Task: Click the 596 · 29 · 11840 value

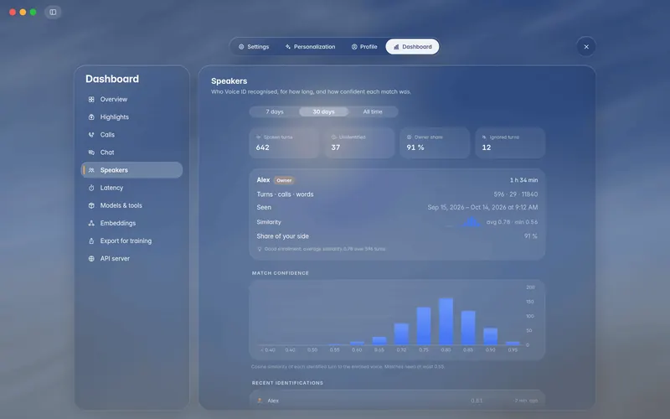Action: (x=516, y=194)
